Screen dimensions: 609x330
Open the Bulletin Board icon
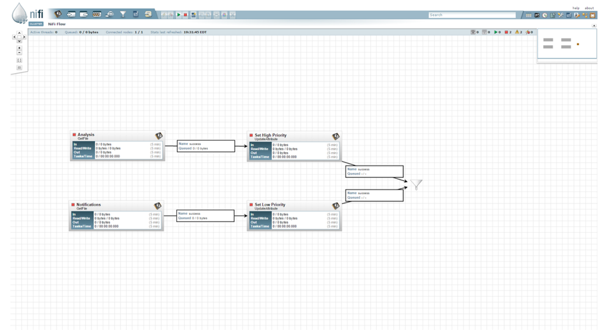pos(593,15)
